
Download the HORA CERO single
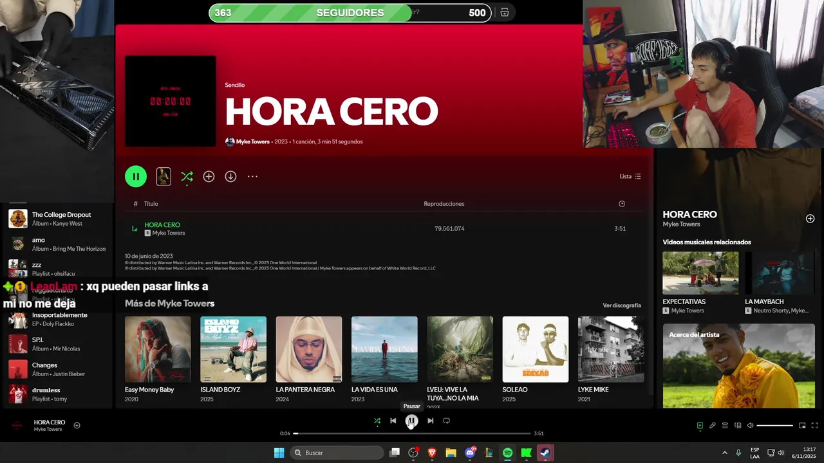click(x=230, y=176)
